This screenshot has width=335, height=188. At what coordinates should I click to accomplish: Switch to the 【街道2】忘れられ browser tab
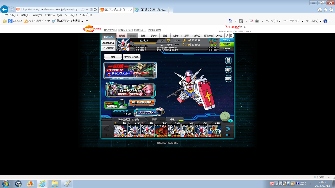coord(151,10)
